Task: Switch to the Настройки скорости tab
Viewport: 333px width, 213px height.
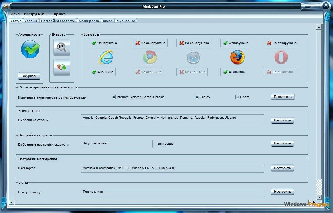Action: click(58, 21)
